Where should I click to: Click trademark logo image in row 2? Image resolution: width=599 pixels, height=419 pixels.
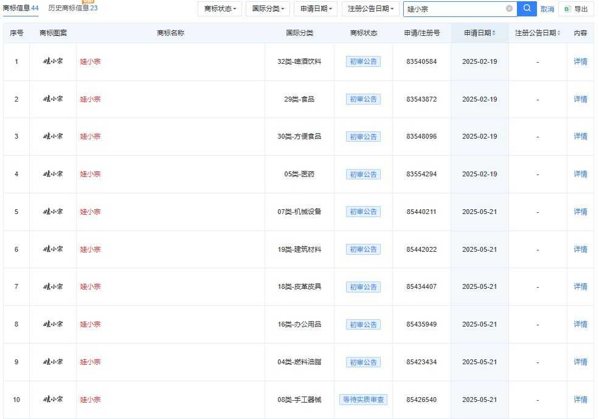53,99
